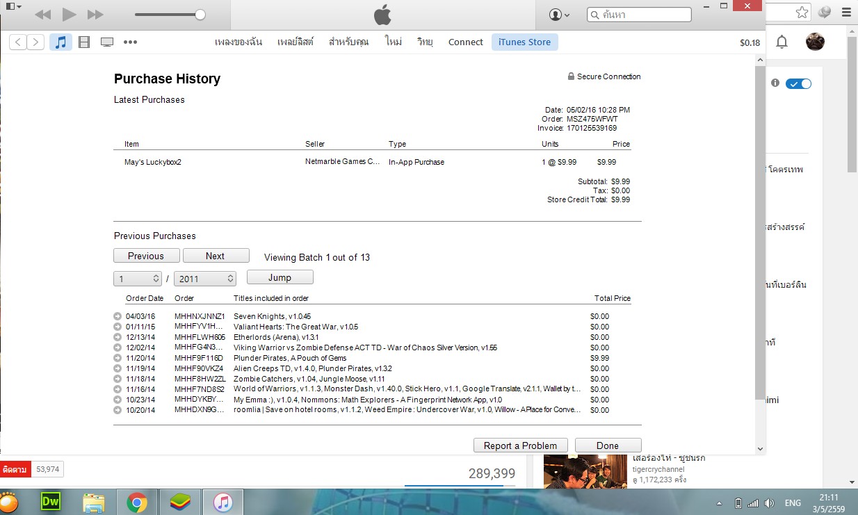858x515 pixels.
Task: Click the arrow icon beside order 01/11/15
Action: (118, 327)
